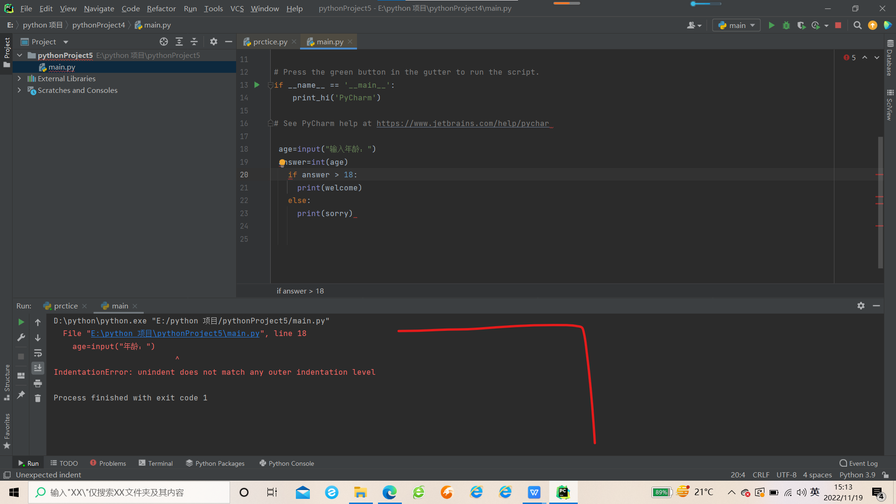
Task: Open the Terminal tool window tab
Action: tap(155, 463)
